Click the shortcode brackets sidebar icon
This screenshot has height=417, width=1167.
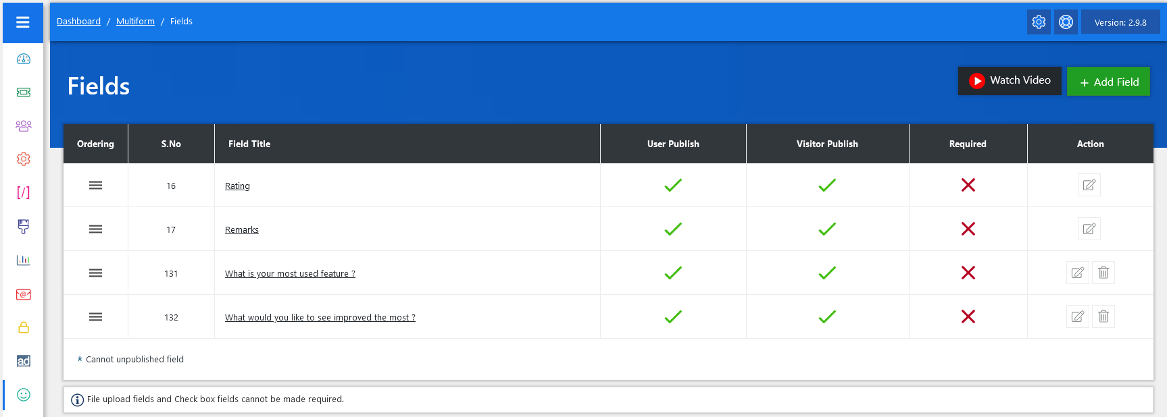pyautogui.click(x=24, y=193)
